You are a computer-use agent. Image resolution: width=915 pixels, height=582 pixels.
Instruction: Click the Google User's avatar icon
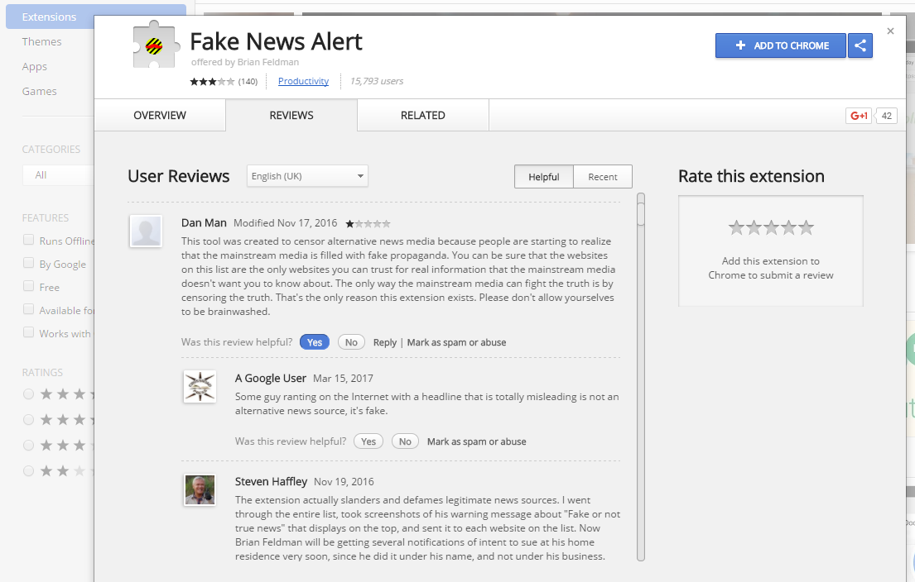(x=200, y=386)
